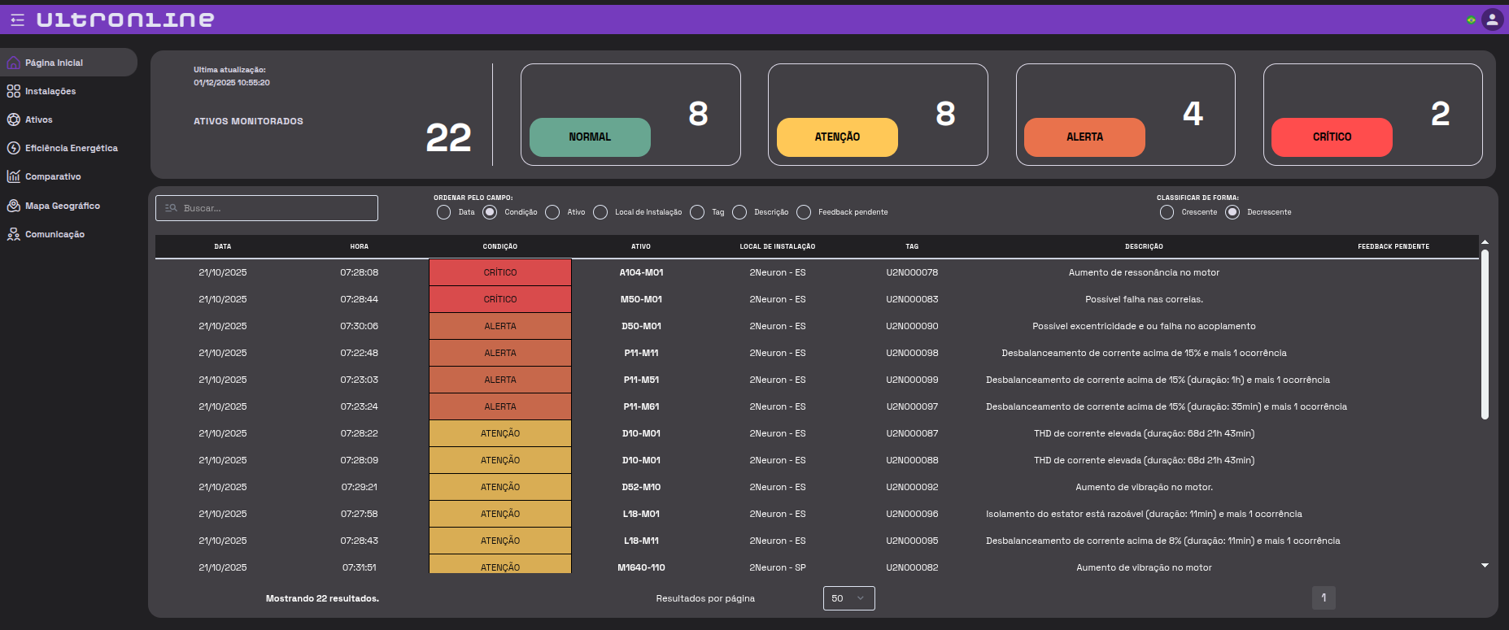Viewport: 1509px width, 630px height.
Task: Open the Comunicação menu item
Action: (55, 234)
